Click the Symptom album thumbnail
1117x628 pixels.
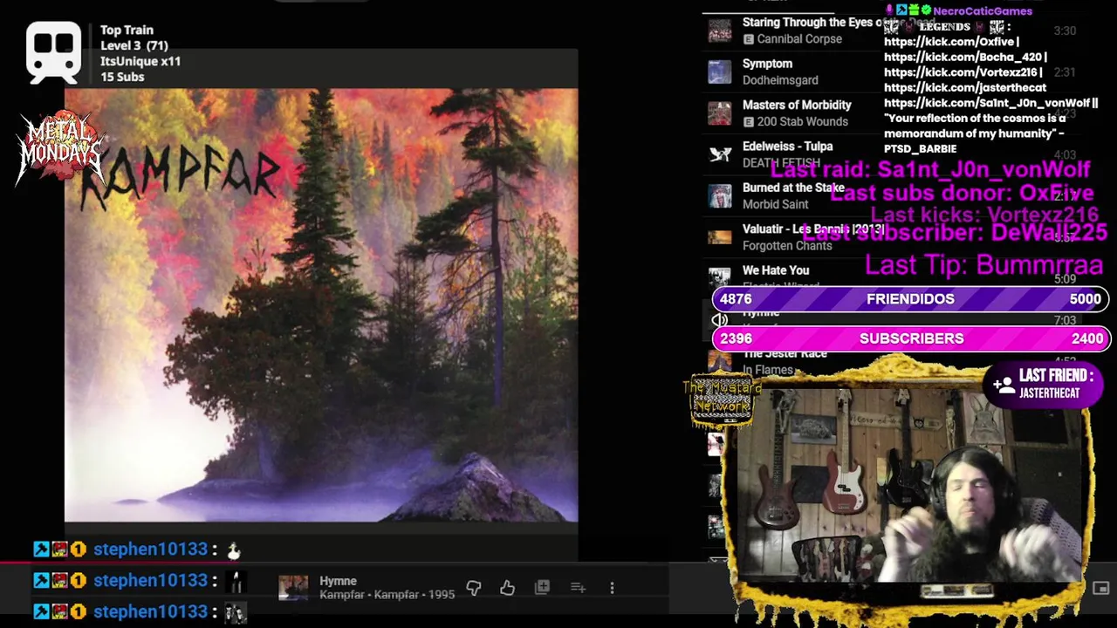click(720, 72)
